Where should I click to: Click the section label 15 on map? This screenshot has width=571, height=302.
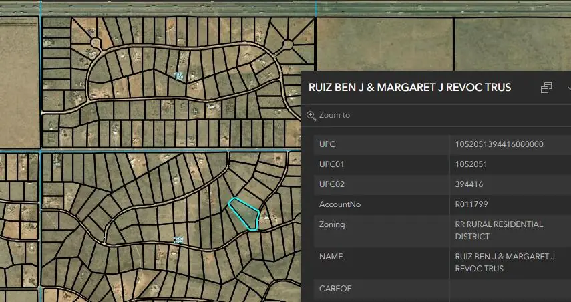point(178,76)
